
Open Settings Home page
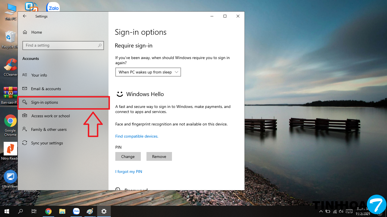click(36, 32)
